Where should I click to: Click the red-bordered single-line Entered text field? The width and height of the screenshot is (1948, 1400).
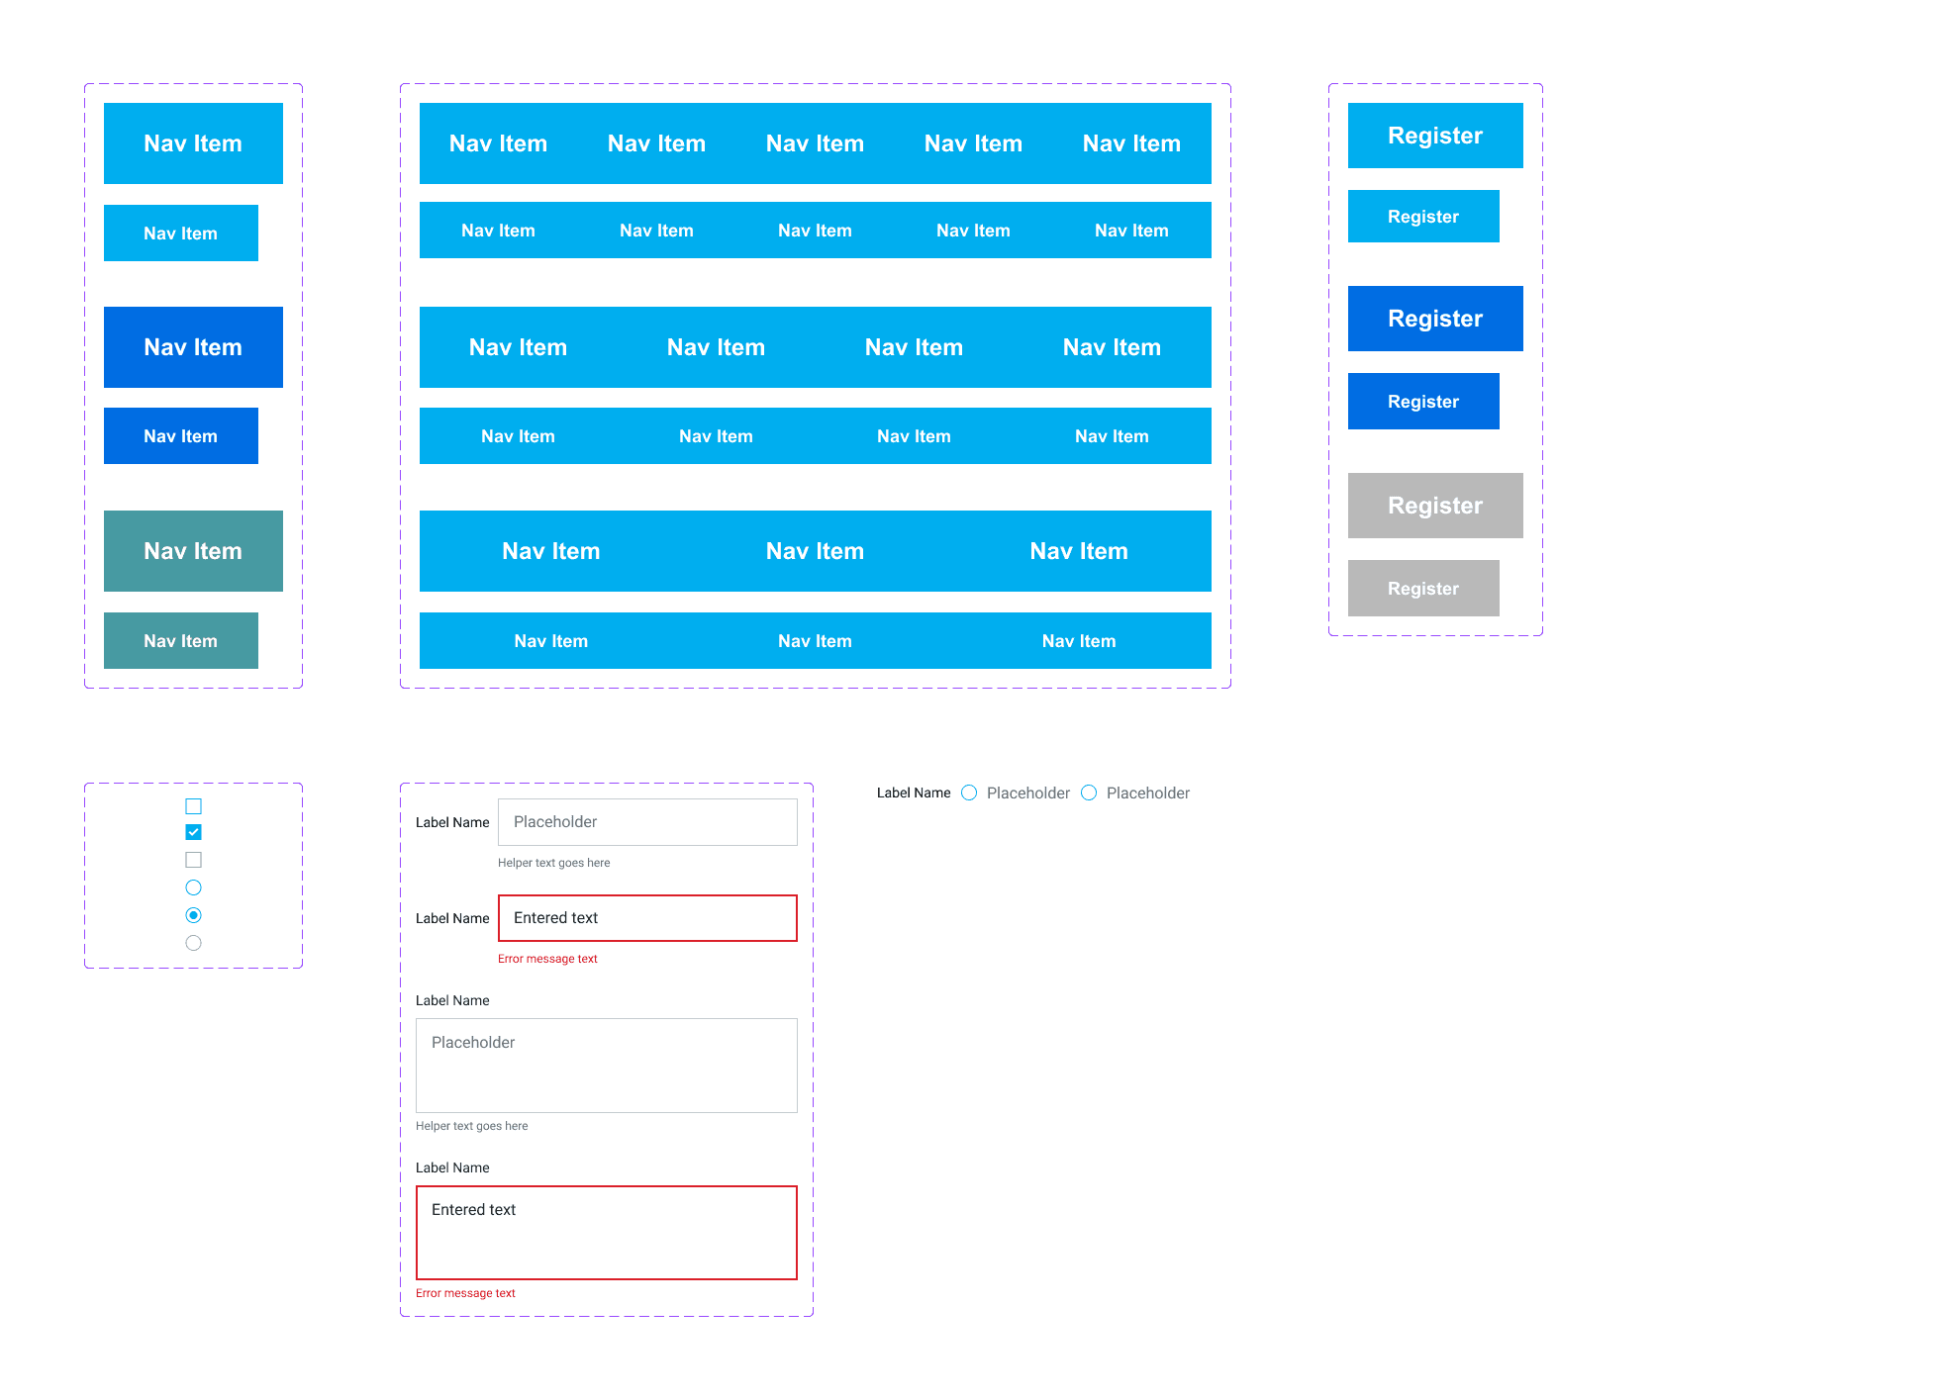[x=647, y=918]
